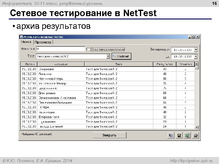This screenshot has width=219, height=164.
Task: Click the vertical scrollbar thumb
Action: pyautogui.click(x=196, y=67)
